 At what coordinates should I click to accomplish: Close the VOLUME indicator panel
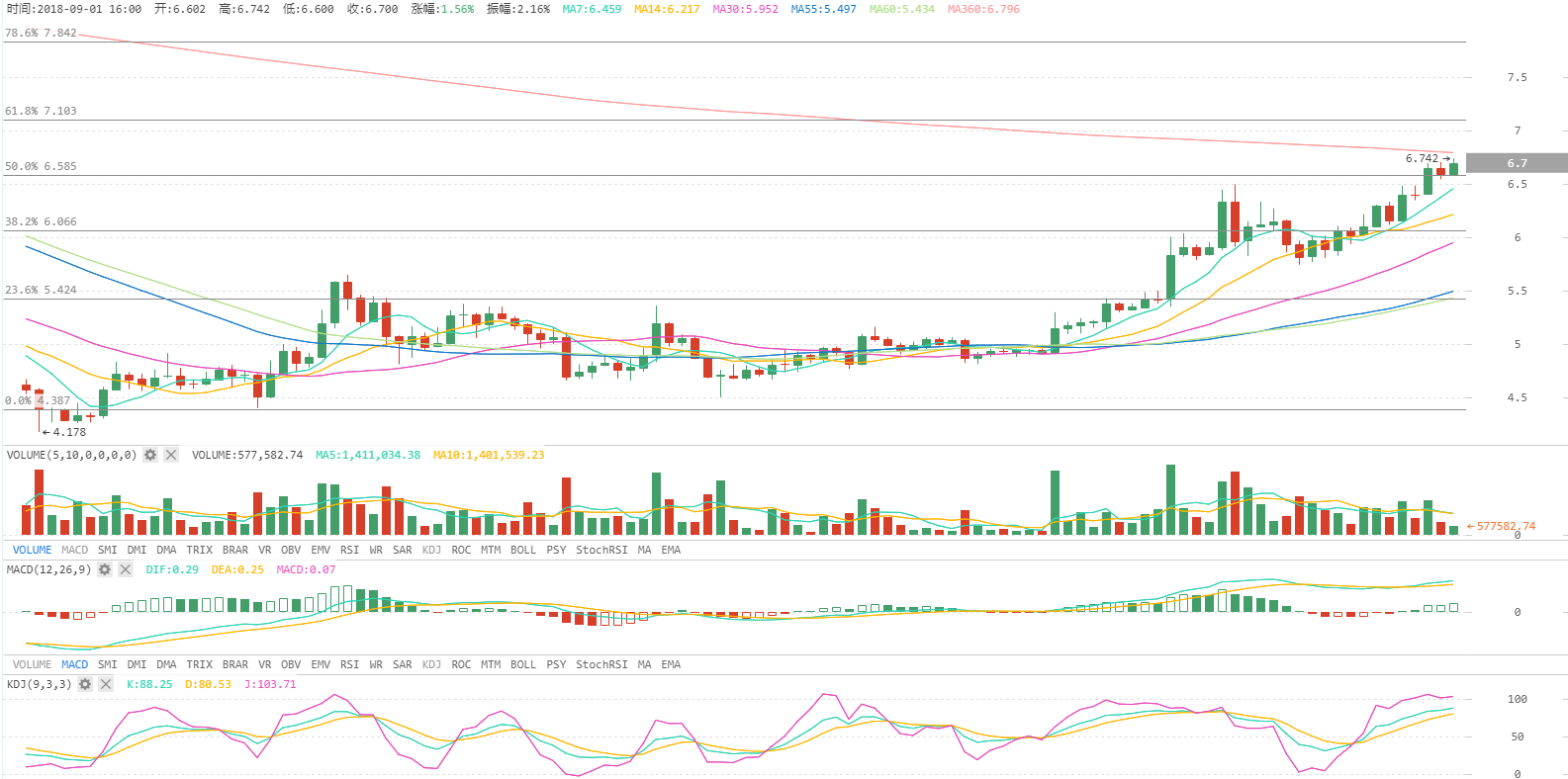171,455
